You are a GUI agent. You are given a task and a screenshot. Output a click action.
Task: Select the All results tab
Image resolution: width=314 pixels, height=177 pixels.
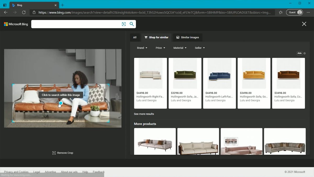(x=135, y=37)
